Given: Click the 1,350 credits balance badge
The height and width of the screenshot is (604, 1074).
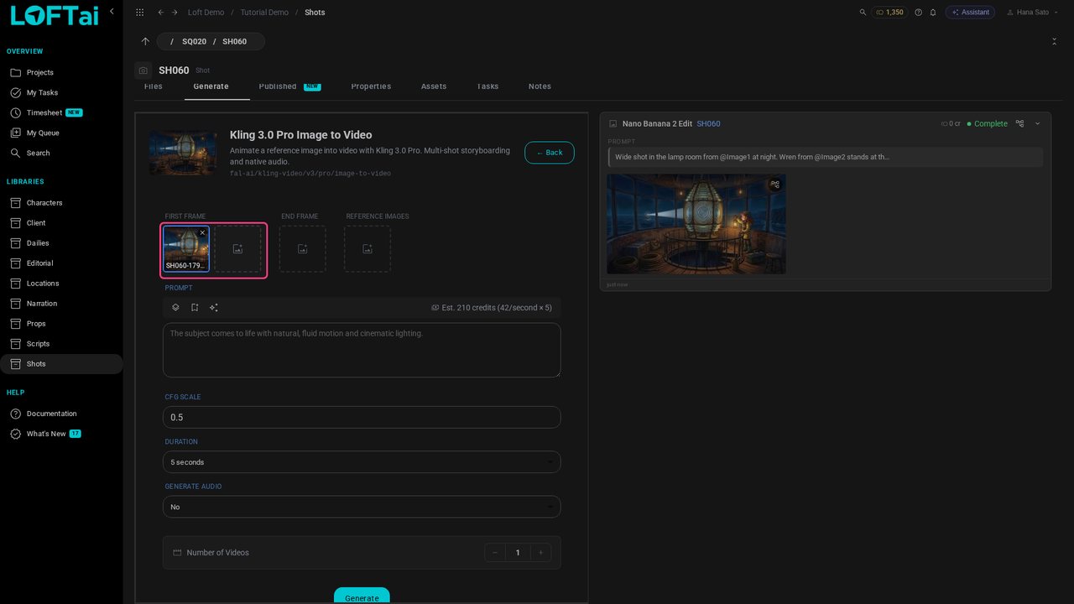Looking at the screenshot, I should pos(889,13).
